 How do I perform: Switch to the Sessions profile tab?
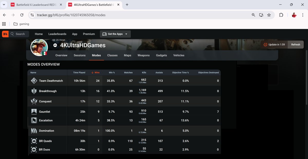80,55
